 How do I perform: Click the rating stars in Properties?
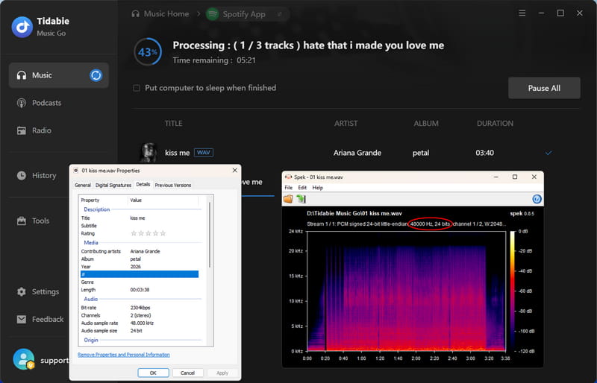[148, 233]
